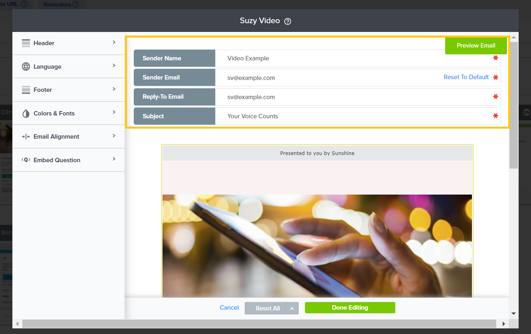Click the Reminders help icon
531x334 pixels.
[x=75, y=4]
